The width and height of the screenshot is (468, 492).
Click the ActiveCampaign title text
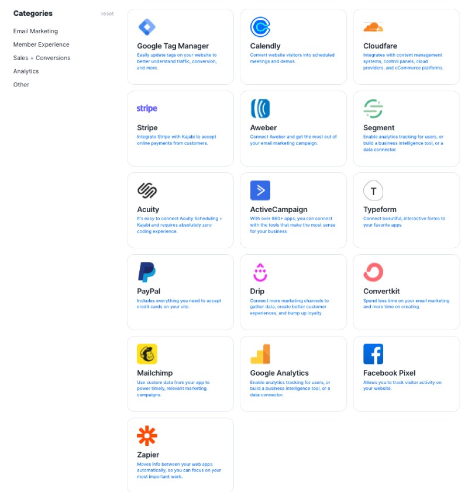(x=278, y=210)
